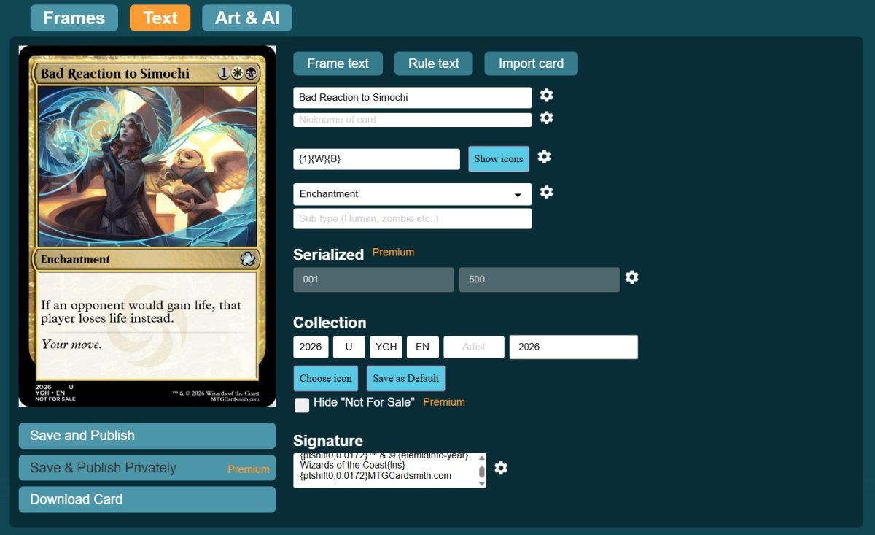The width and height of the screenshot is (875, 535).
Task: Open the Rule text section
Action: [434, 63]
